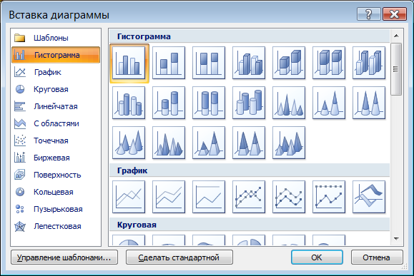This screenshot has height=276, width=414.
Task: Choose the stacked line with markers chart
Action: click(289, 197)
